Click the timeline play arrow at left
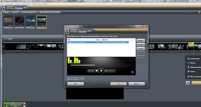Image resolution: width=201 pixels, height=107 pixels. 4,47
